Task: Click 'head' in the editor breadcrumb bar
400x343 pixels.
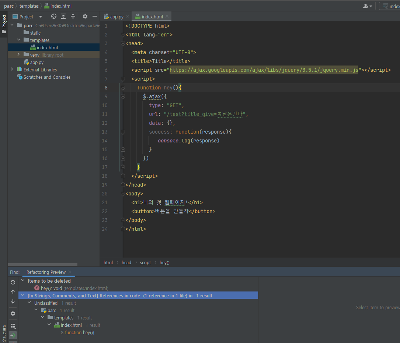Action: pyautogui.click(x=126, y=262)
